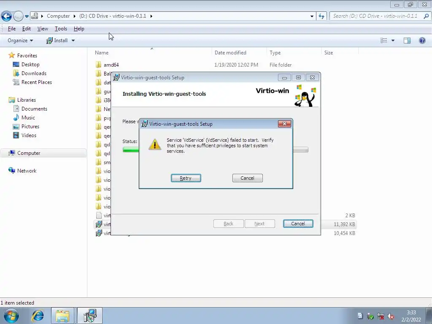Viewport: 432px width, 324px height.
Task: Toggle the preview pane icon
Action: (407, 40)
